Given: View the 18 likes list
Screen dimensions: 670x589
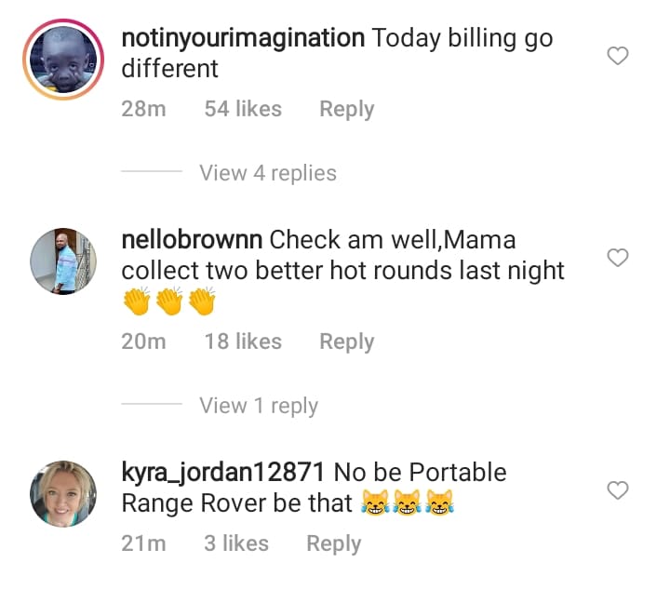Looking at the screenshot, I should coord(243,341).
